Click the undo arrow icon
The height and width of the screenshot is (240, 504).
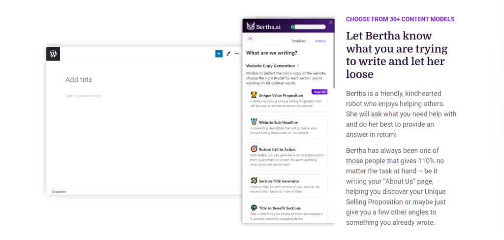(237, 54)
